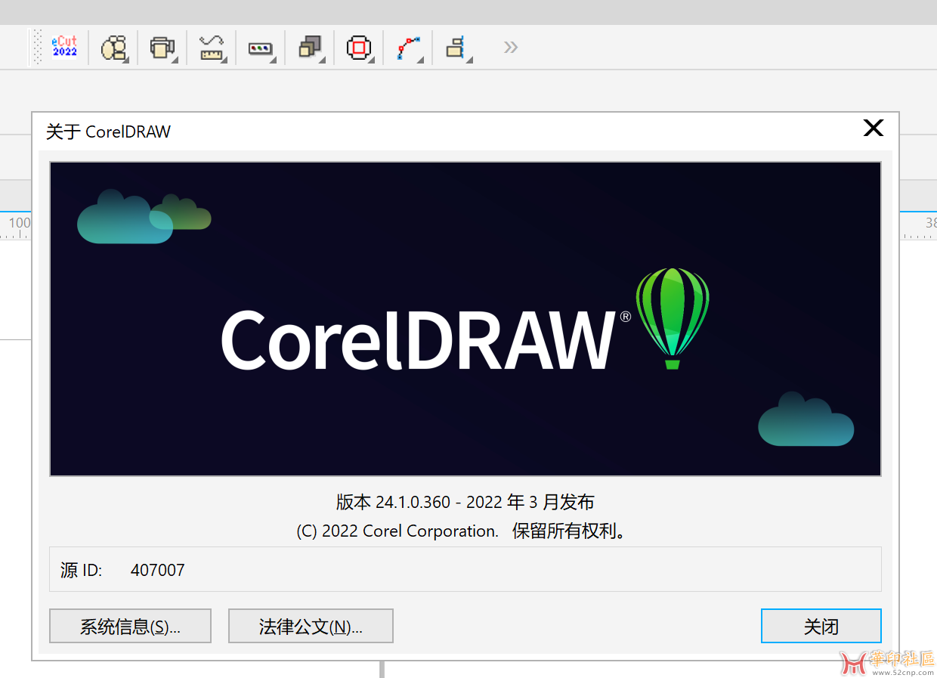
Task: Click the overlapping shapes nesting toolbar icon
Action: point(113,48)
